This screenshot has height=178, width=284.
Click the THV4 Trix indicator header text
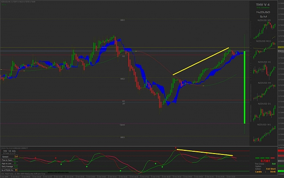(15, 148)
